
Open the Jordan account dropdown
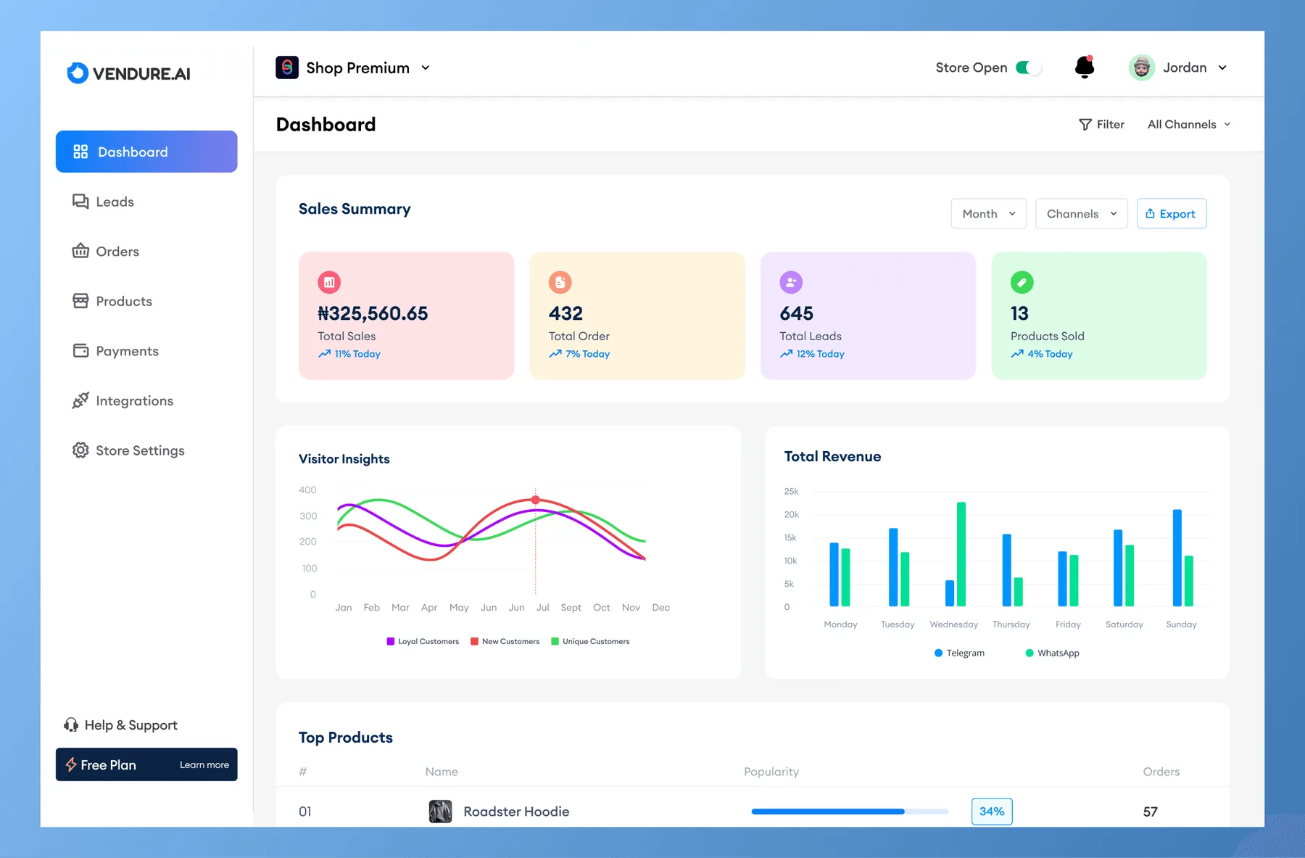coord(1178,67)
